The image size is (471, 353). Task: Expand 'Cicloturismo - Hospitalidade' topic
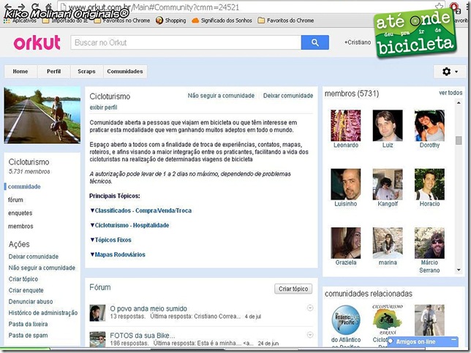pyautogui.click(x=129, y=225)
